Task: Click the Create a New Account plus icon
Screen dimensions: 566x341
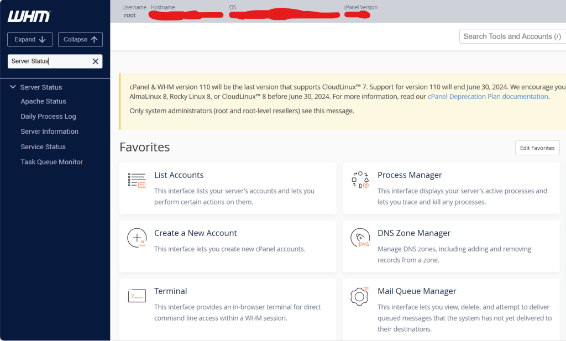Action: [x=137, y=238]
